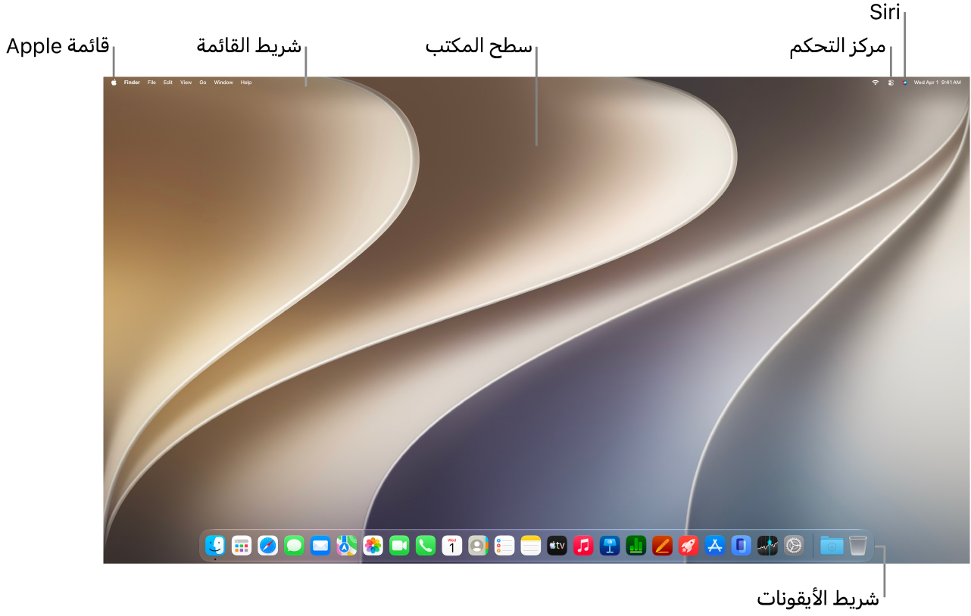Open Control Center in the menu bar

click(x=891, y=82)
